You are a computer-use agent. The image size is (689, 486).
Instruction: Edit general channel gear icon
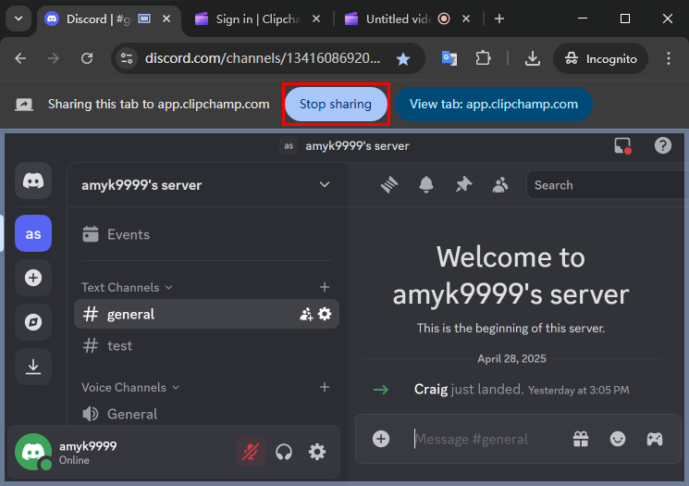pos(325,314)
